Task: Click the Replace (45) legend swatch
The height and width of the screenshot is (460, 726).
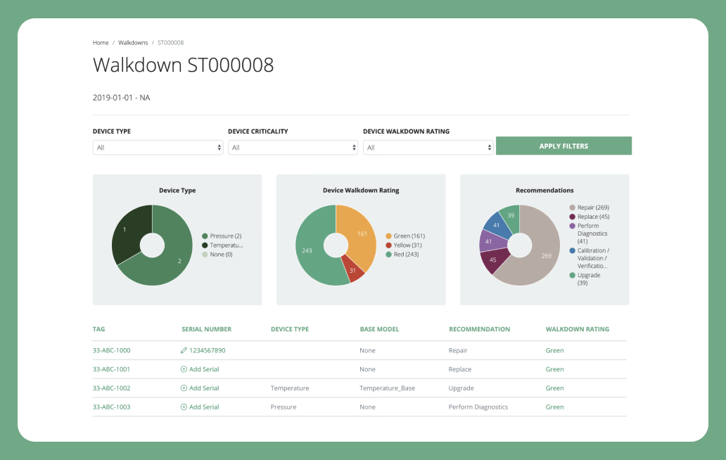Action: click(x=573, y=217)
